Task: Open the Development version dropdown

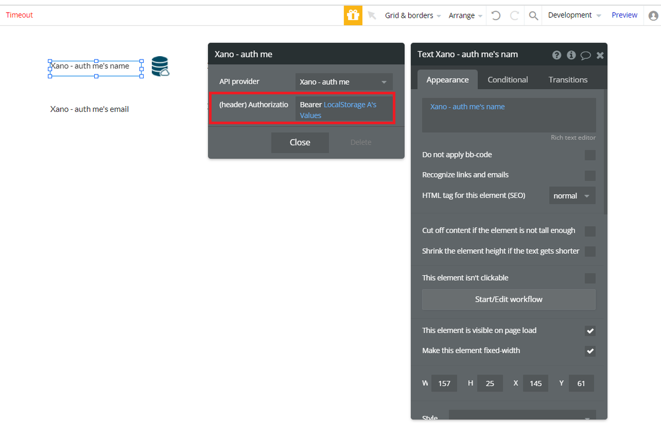Action: [575, 15]
